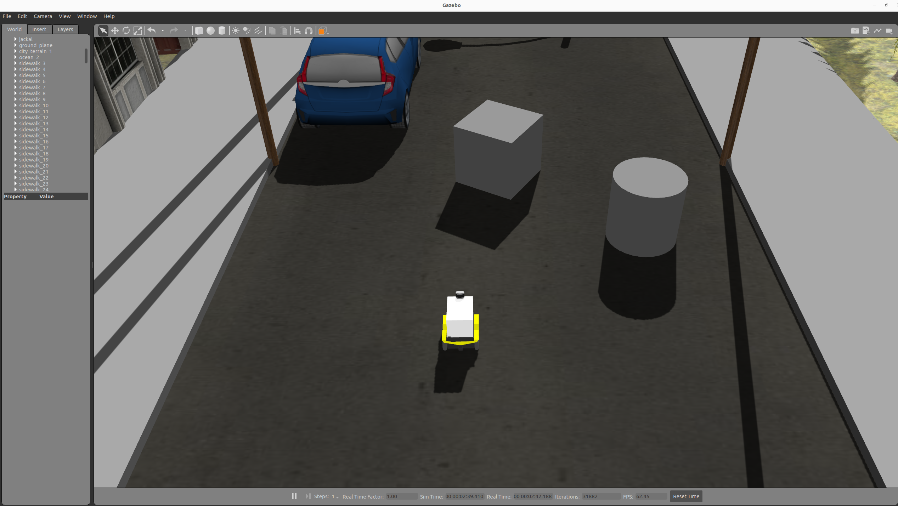Open the Camera menu
The height and width of the screenshot is (506, 898).
click(43, 16)
